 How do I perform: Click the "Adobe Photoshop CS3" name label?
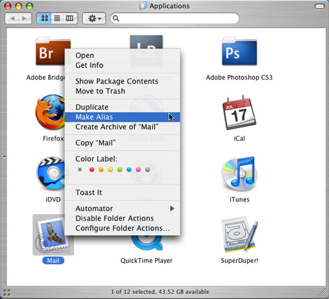pos(240,78)
